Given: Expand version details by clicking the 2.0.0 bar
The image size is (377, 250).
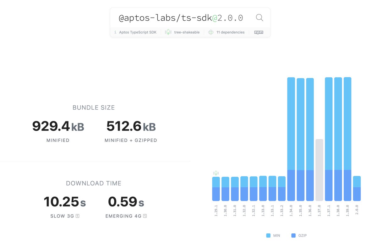Looking at the screenshot, I should click(x=357, y=188).
